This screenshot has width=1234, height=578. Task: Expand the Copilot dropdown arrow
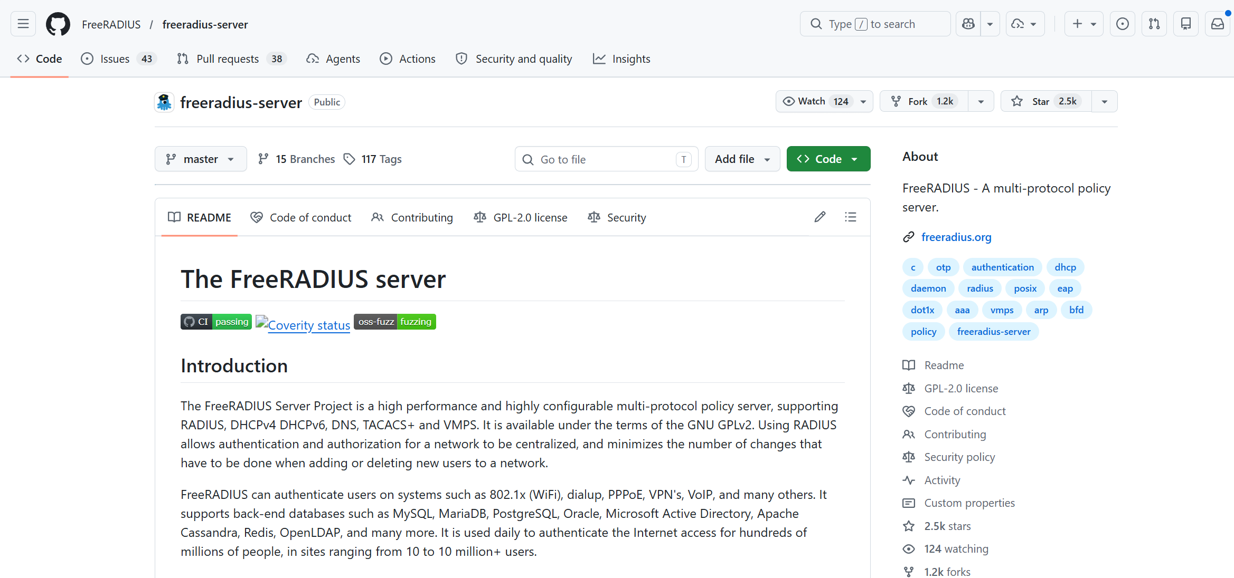[x=990, y=24]
